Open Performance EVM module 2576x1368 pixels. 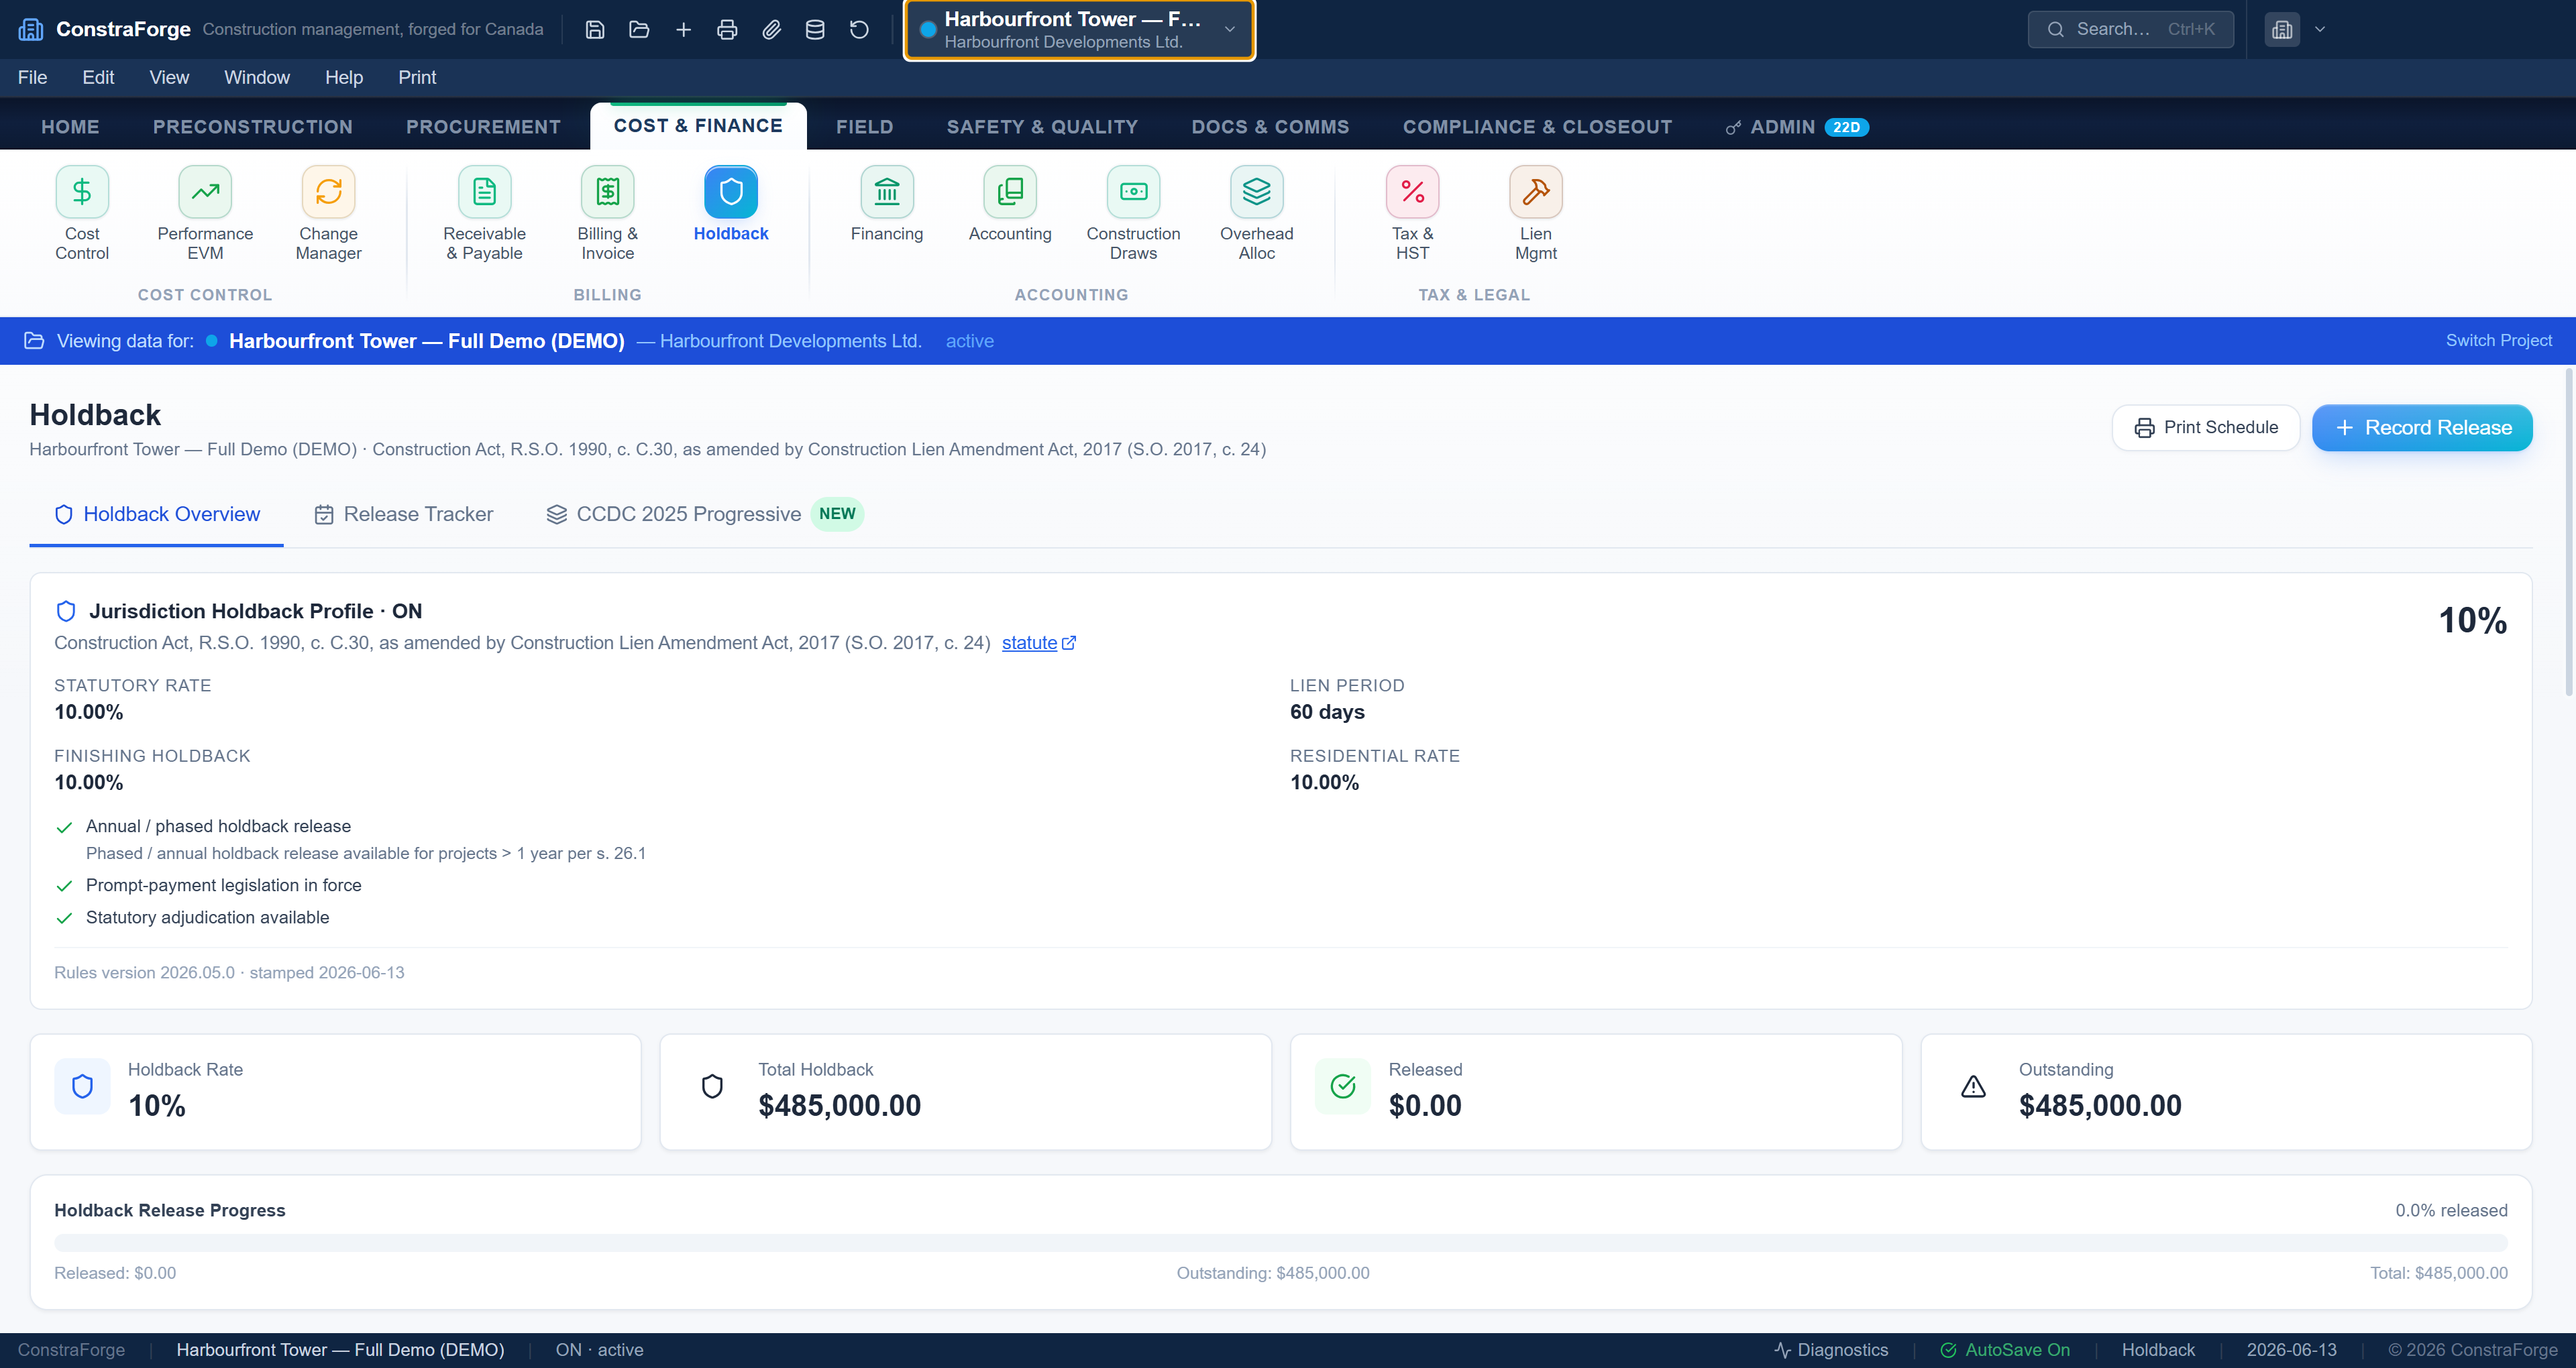tap(205, 213)
